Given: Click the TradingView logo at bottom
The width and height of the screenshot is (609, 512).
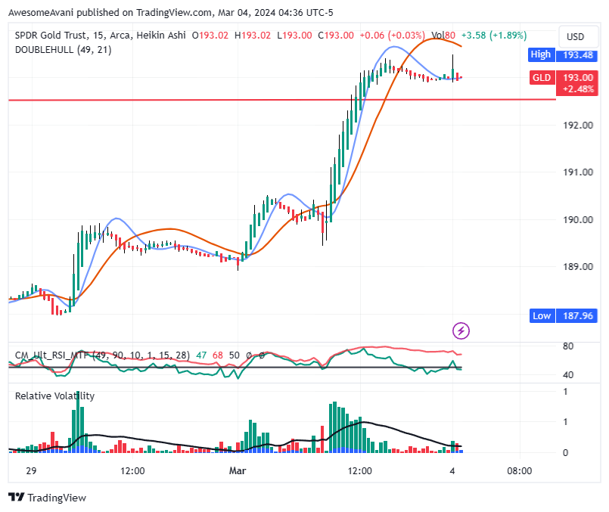Looking at the screenshot, I should (x=47, y=498).
